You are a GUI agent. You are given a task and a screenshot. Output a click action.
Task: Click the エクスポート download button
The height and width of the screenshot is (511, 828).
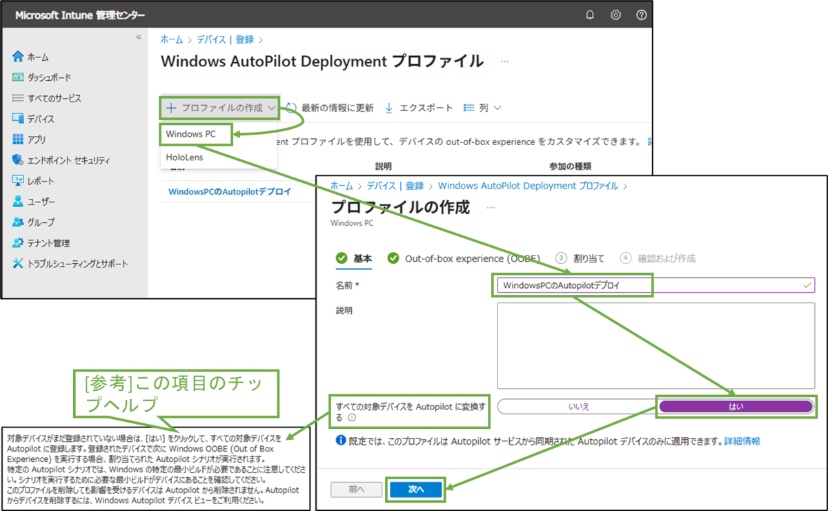point(418,108)
